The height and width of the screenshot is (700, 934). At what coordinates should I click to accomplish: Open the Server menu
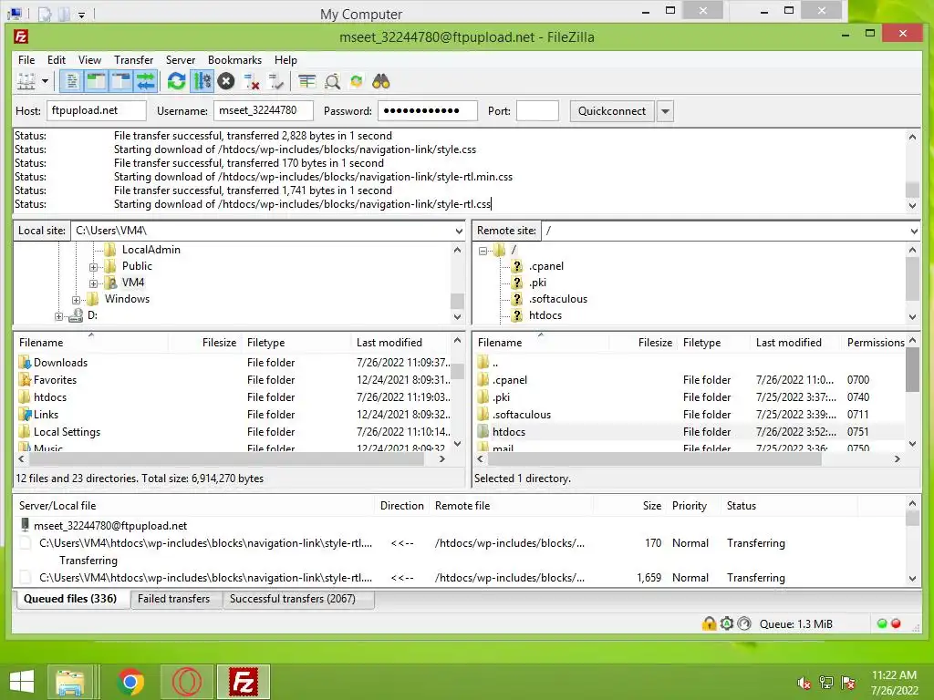181,60
